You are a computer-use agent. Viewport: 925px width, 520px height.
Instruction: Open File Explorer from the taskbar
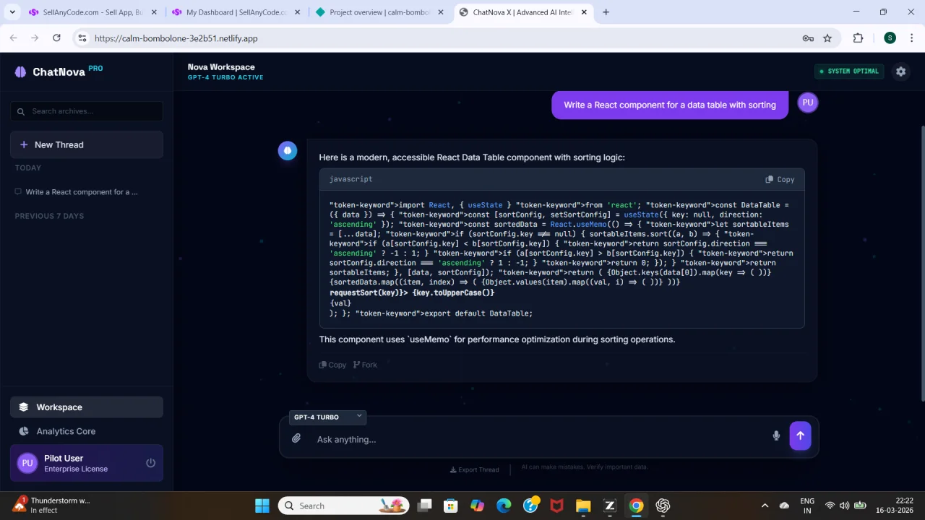[582, 506]
